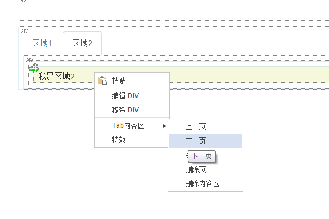The height and width of the screenshot is (219, 329).
Task: Choose 粘贴 text in the context menu
Action: 119,80
